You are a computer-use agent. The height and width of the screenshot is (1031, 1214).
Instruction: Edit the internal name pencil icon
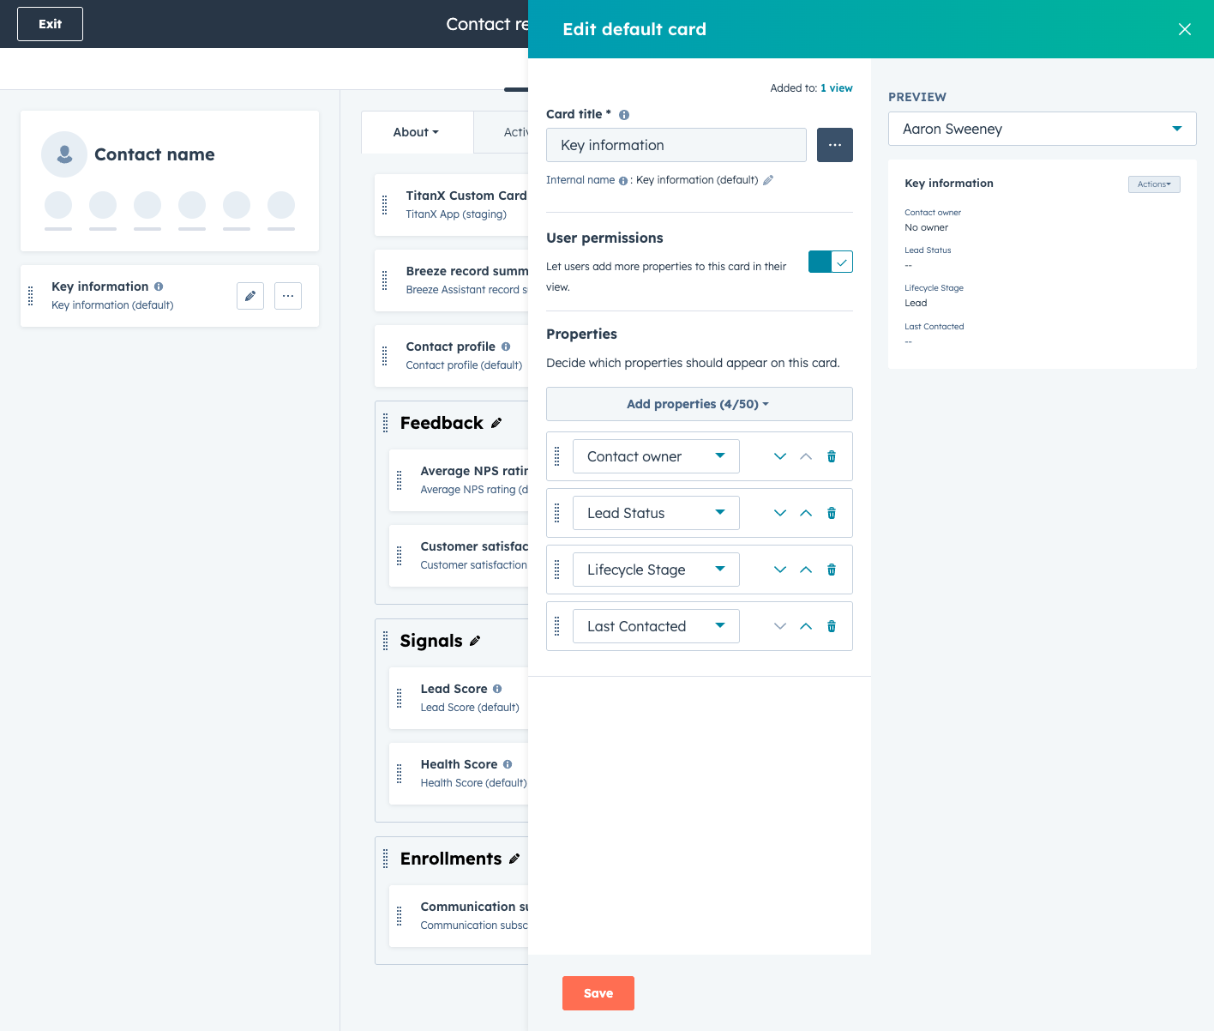768,180
